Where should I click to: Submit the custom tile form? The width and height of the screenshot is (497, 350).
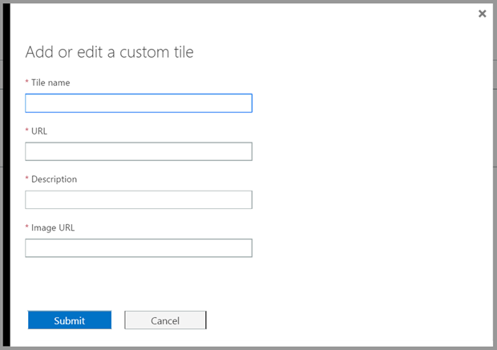click(70, 320)
